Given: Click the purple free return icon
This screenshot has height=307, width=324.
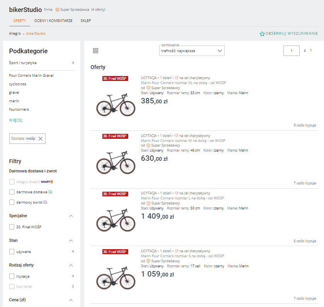Looking at the screenshot, I should [45, 202].
